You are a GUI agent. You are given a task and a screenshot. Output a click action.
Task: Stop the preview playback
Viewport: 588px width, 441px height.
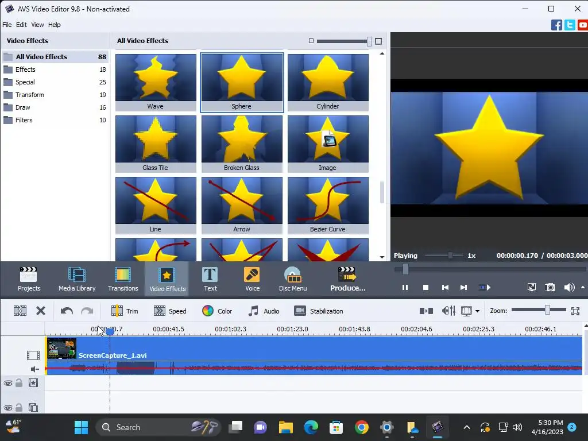click(425, 288)
